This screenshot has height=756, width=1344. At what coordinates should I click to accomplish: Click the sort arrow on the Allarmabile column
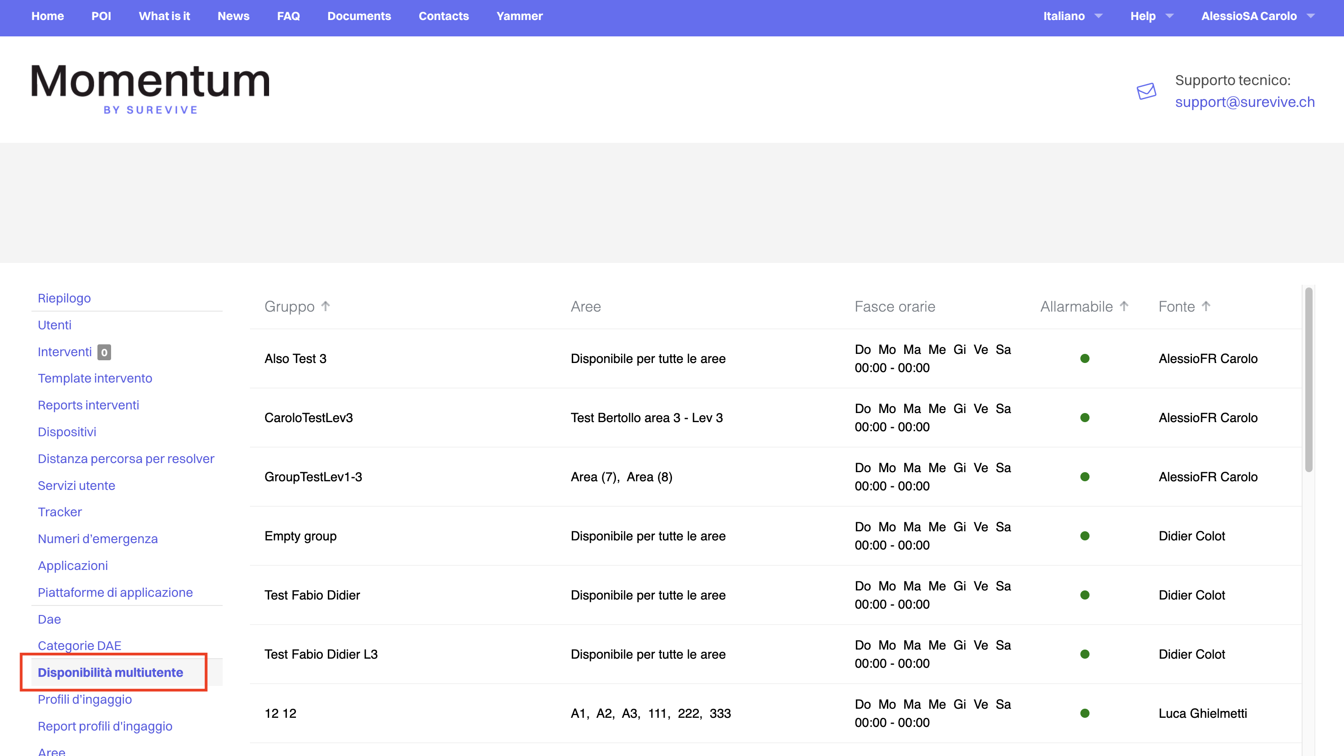click(x=1124, y=306)
